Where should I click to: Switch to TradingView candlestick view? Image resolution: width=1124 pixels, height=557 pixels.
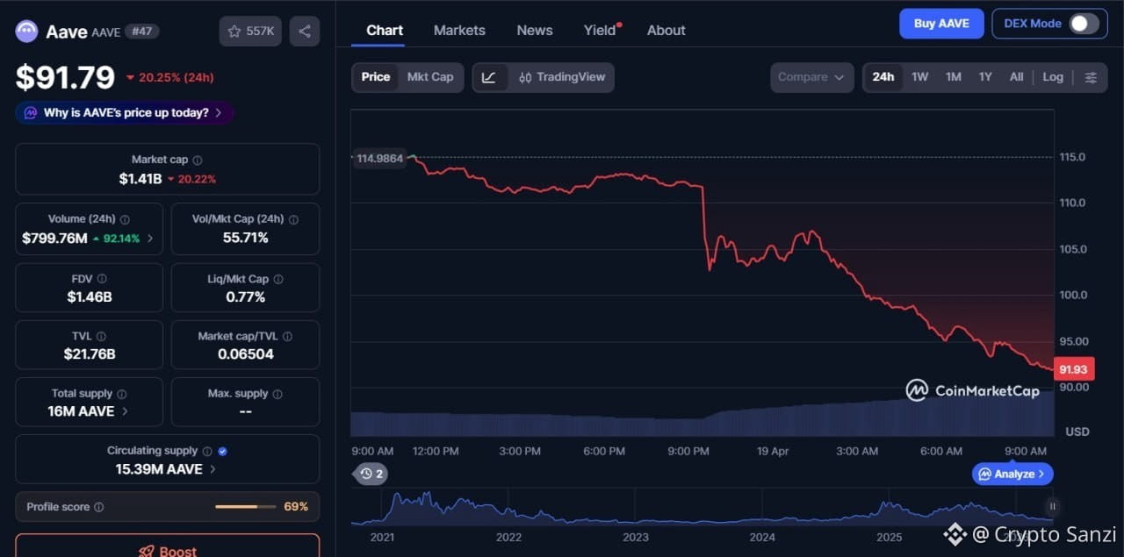point(562,77)
